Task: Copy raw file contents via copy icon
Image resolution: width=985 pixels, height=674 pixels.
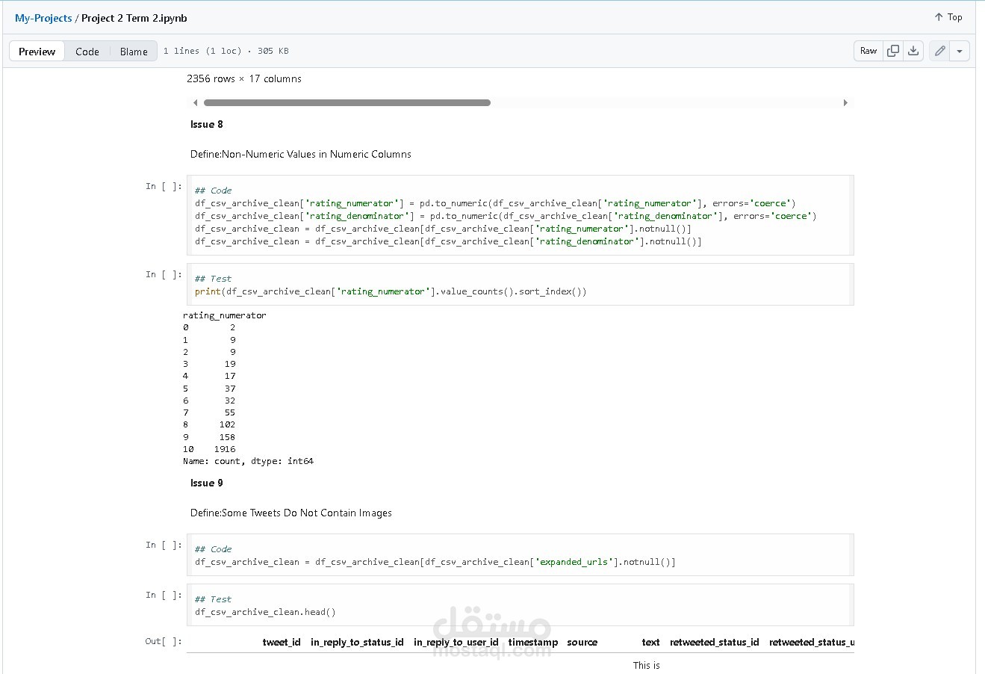Action: [x=893, y=51]
